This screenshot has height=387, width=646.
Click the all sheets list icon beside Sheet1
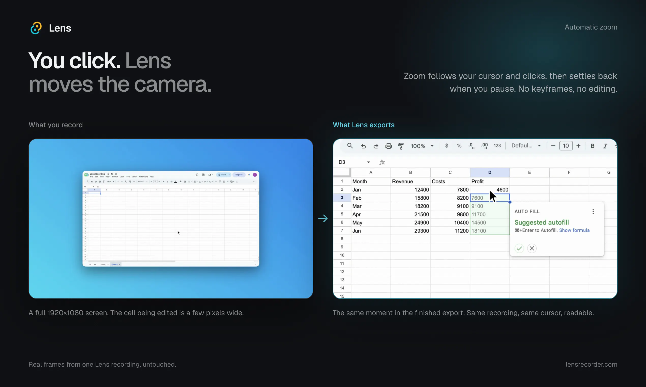coord(95,265)
